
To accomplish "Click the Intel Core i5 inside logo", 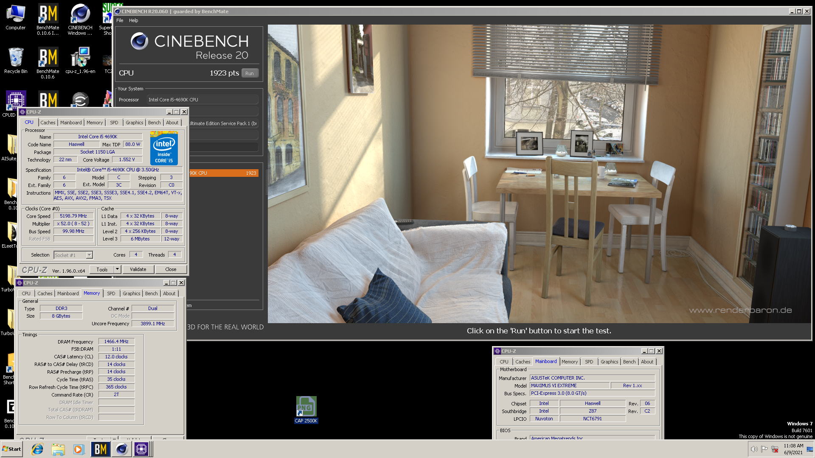I will point(164,148).
